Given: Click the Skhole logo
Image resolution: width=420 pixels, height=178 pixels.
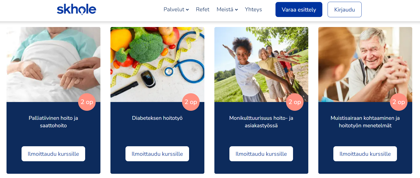Looking at the screenshot, I should (76, 9).
